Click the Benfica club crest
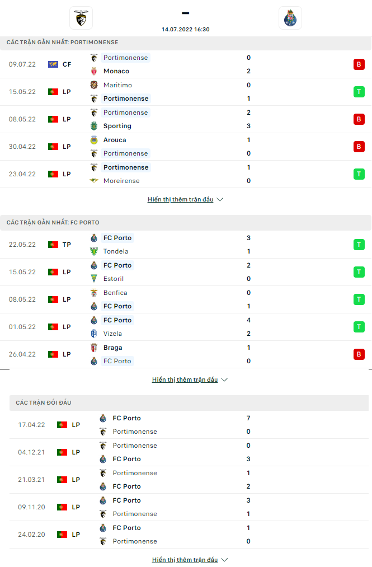This screenshot has width=372, height=567. 93,293
